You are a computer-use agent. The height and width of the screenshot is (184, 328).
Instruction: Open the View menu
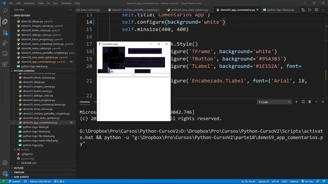coord(40,3)
